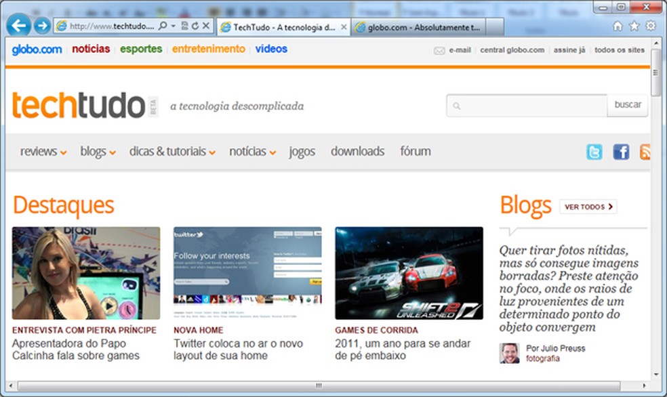The height and width of the screenshot is (397, 667).
Task: Click the buscar search button
Action: 628,105
